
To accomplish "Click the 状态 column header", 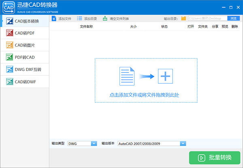I will point(164,27).
